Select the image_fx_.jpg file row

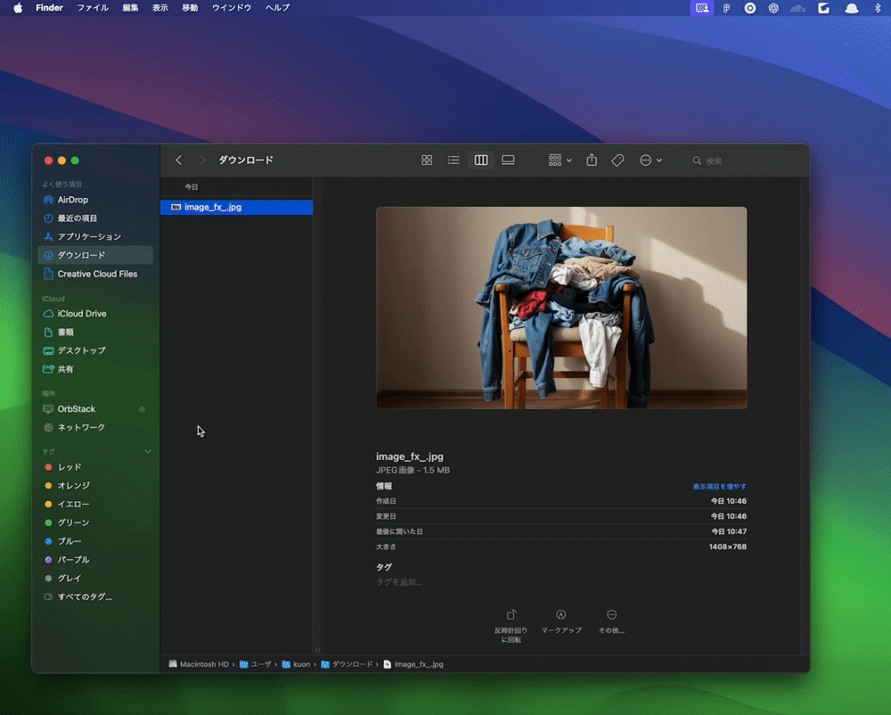pos(236,207)
